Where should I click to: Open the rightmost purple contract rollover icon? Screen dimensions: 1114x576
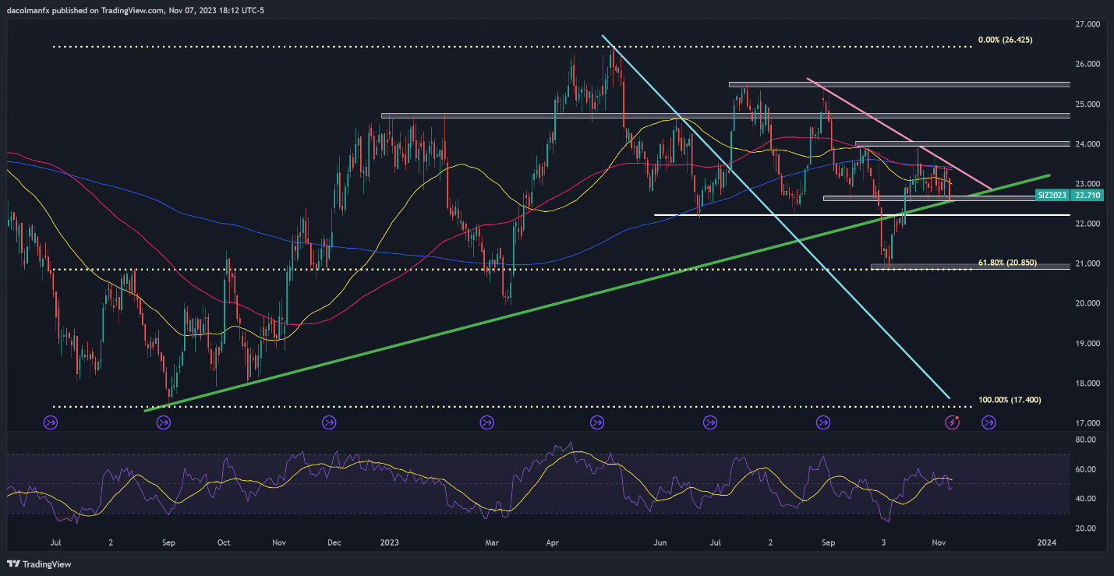tap(988, 422)
